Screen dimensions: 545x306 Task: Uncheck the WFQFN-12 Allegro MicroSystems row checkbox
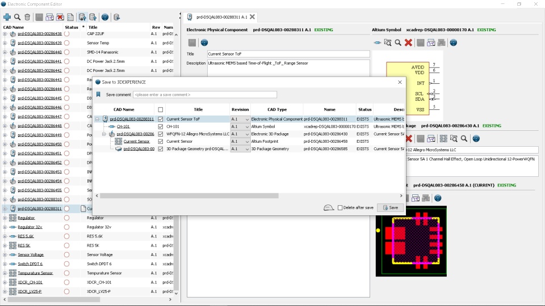coord(161,134)
